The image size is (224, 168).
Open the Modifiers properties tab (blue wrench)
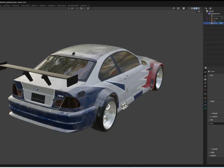[205, 102]
